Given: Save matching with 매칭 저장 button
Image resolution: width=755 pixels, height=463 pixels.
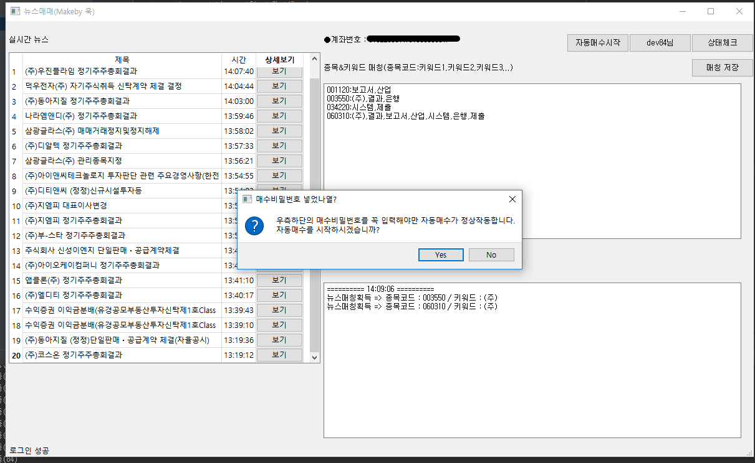Looking at the screenshot, I should click(x=722, y=67).
